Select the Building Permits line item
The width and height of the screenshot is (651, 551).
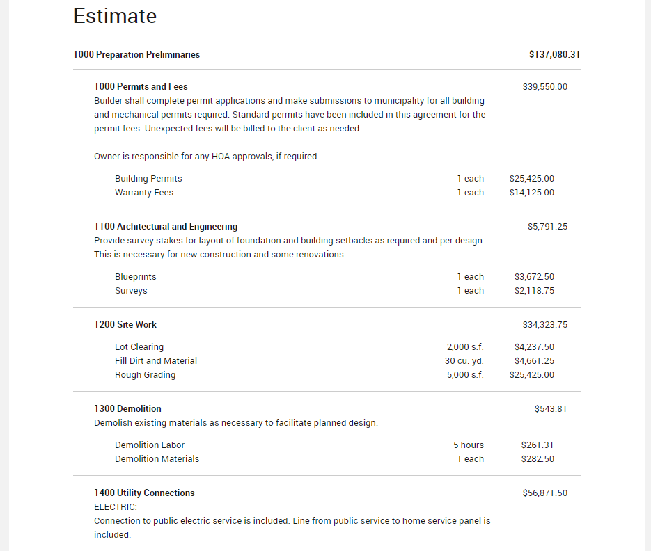[148, 179]
